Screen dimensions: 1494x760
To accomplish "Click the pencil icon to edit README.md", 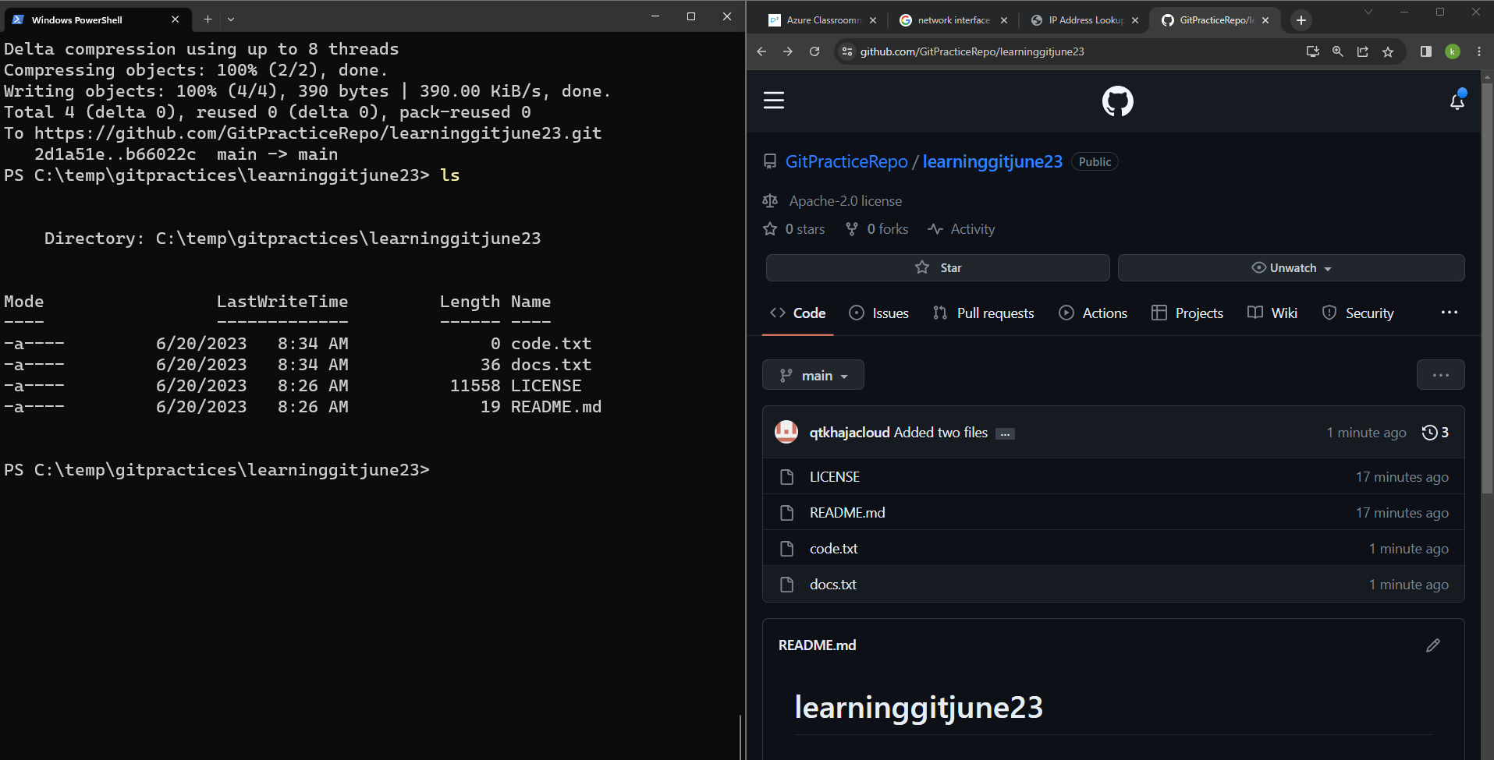I will (1432, 645).
